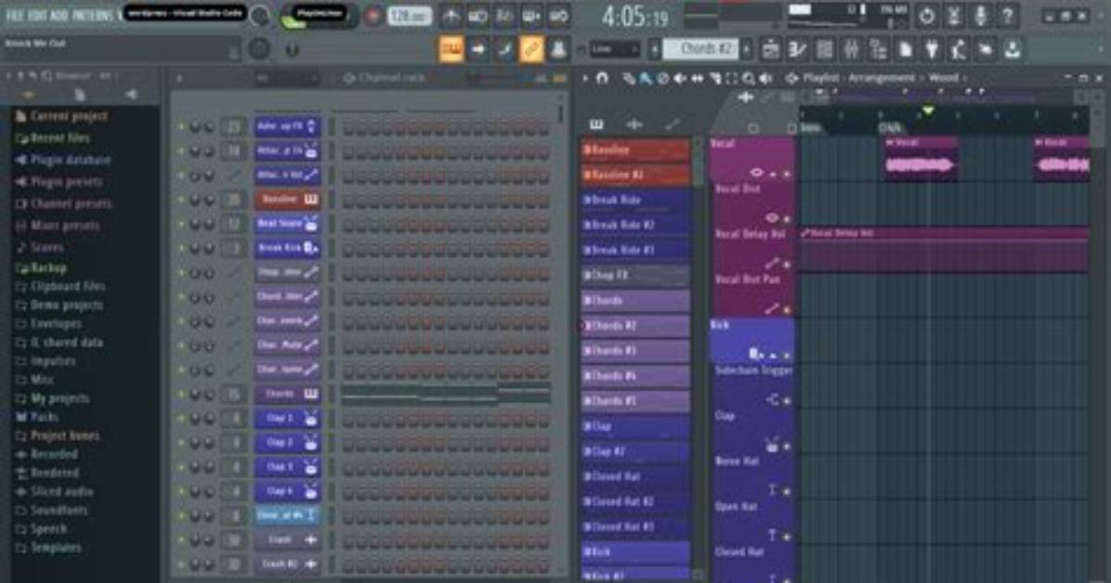Select the Baseline channel button in Channel rack
This screenshot has height=583, width=1111.
pyautogui.click(x=287, y=200)
